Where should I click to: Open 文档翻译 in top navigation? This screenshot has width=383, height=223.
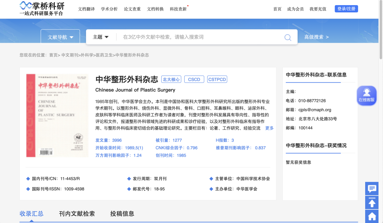coord(86,9)
